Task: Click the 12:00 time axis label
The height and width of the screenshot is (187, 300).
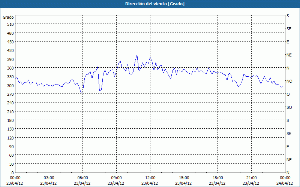Action: click(150, 178)
